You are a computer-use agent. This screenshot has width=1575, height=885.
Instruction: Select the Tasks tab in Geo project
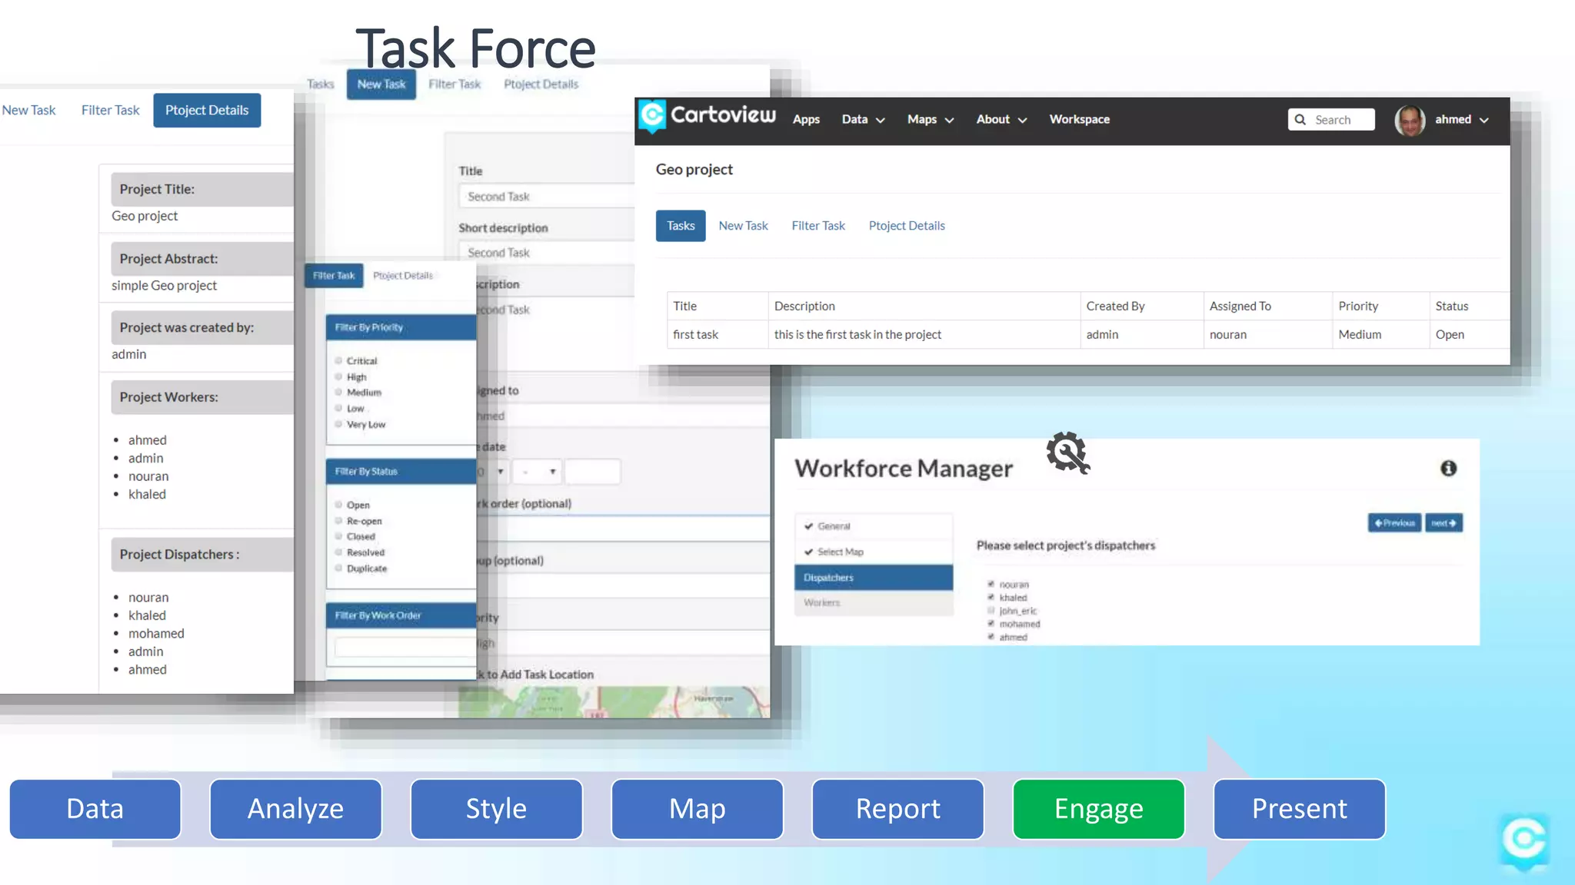pyautogui.click(x=681, y=226)
